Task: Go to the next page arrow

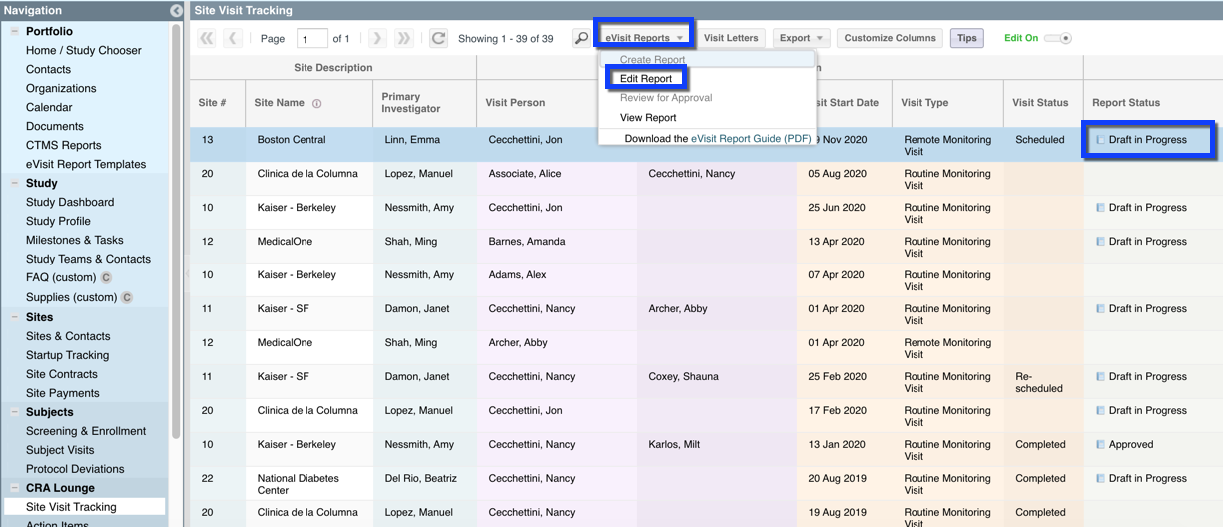Action: [377, 39]
